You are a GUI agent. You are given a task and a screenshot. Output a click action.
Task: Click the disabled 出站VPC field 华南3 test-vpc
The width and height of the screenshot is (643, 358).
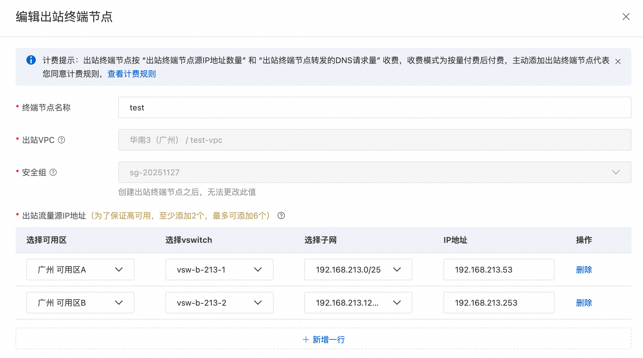tap(375, 140)
